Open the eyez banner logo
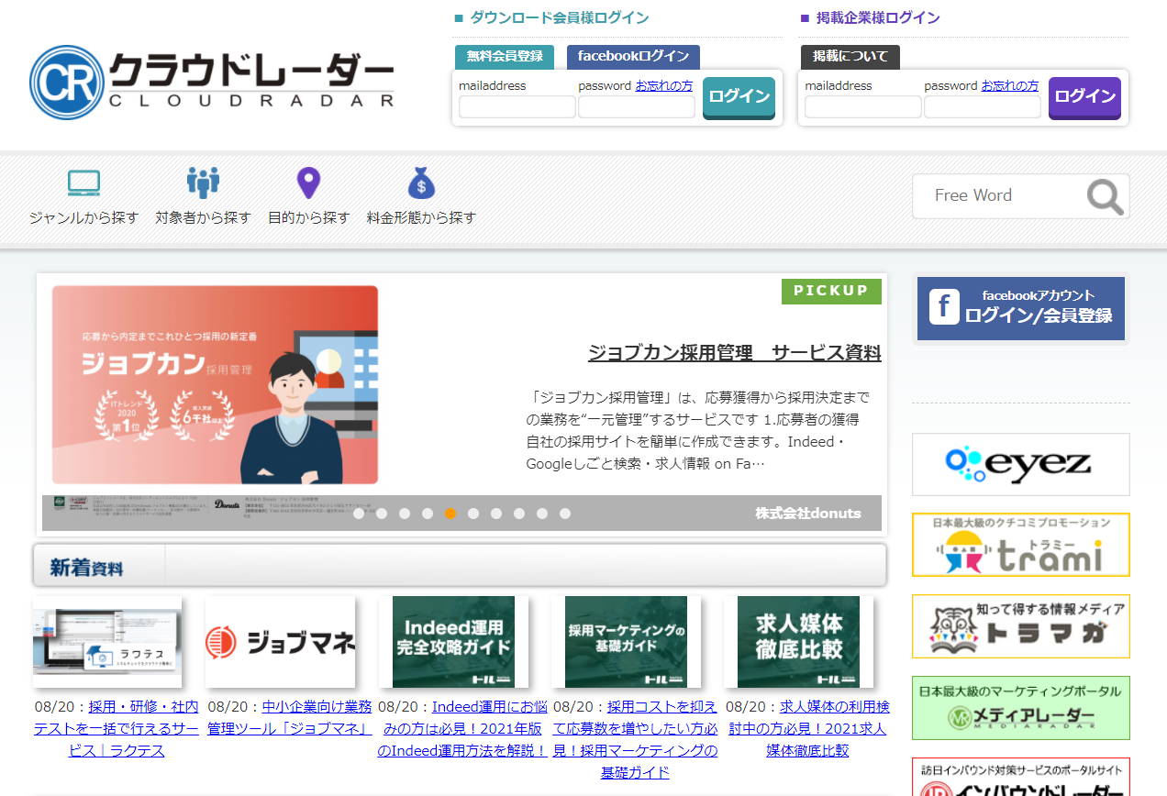The height and width of the screenshot is (796, 1167). (1020, 464)
